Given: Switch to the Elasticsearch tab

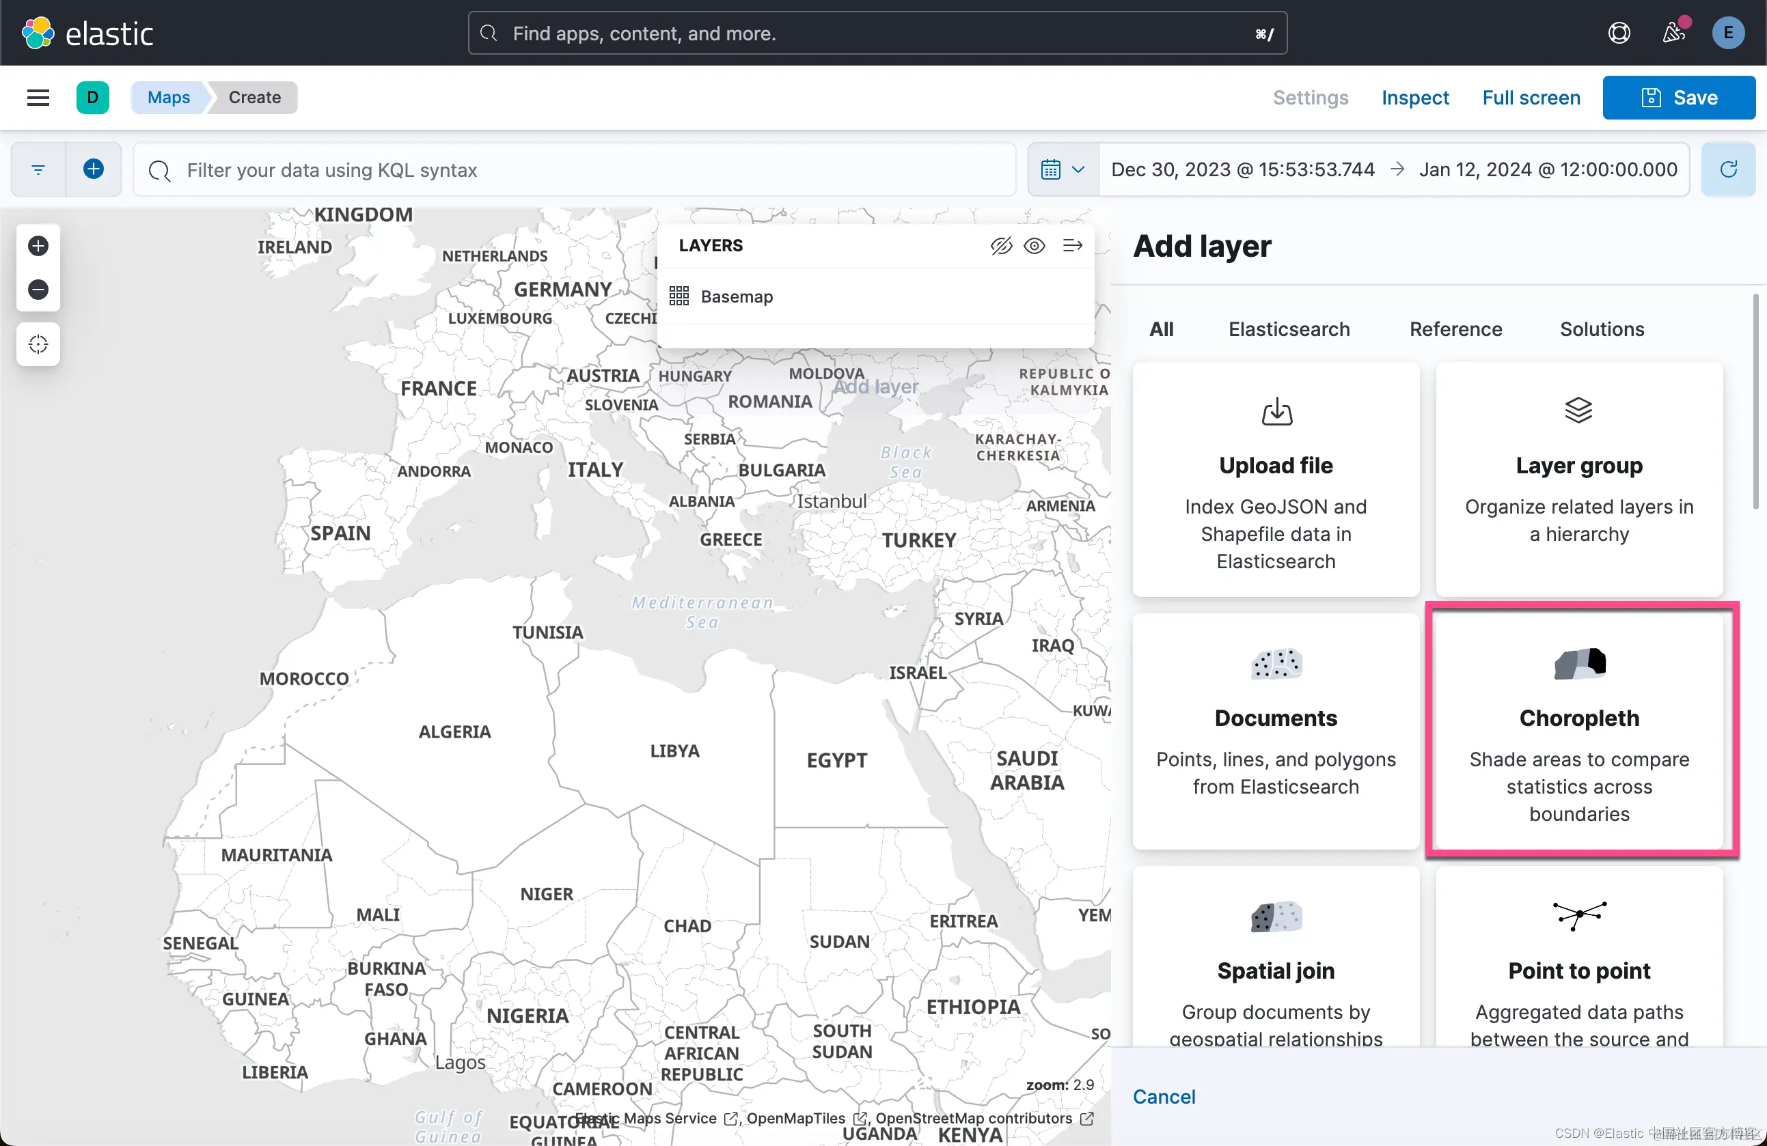Looking at the screenshot, I should pyautogui.click(x=1289, y=329).
